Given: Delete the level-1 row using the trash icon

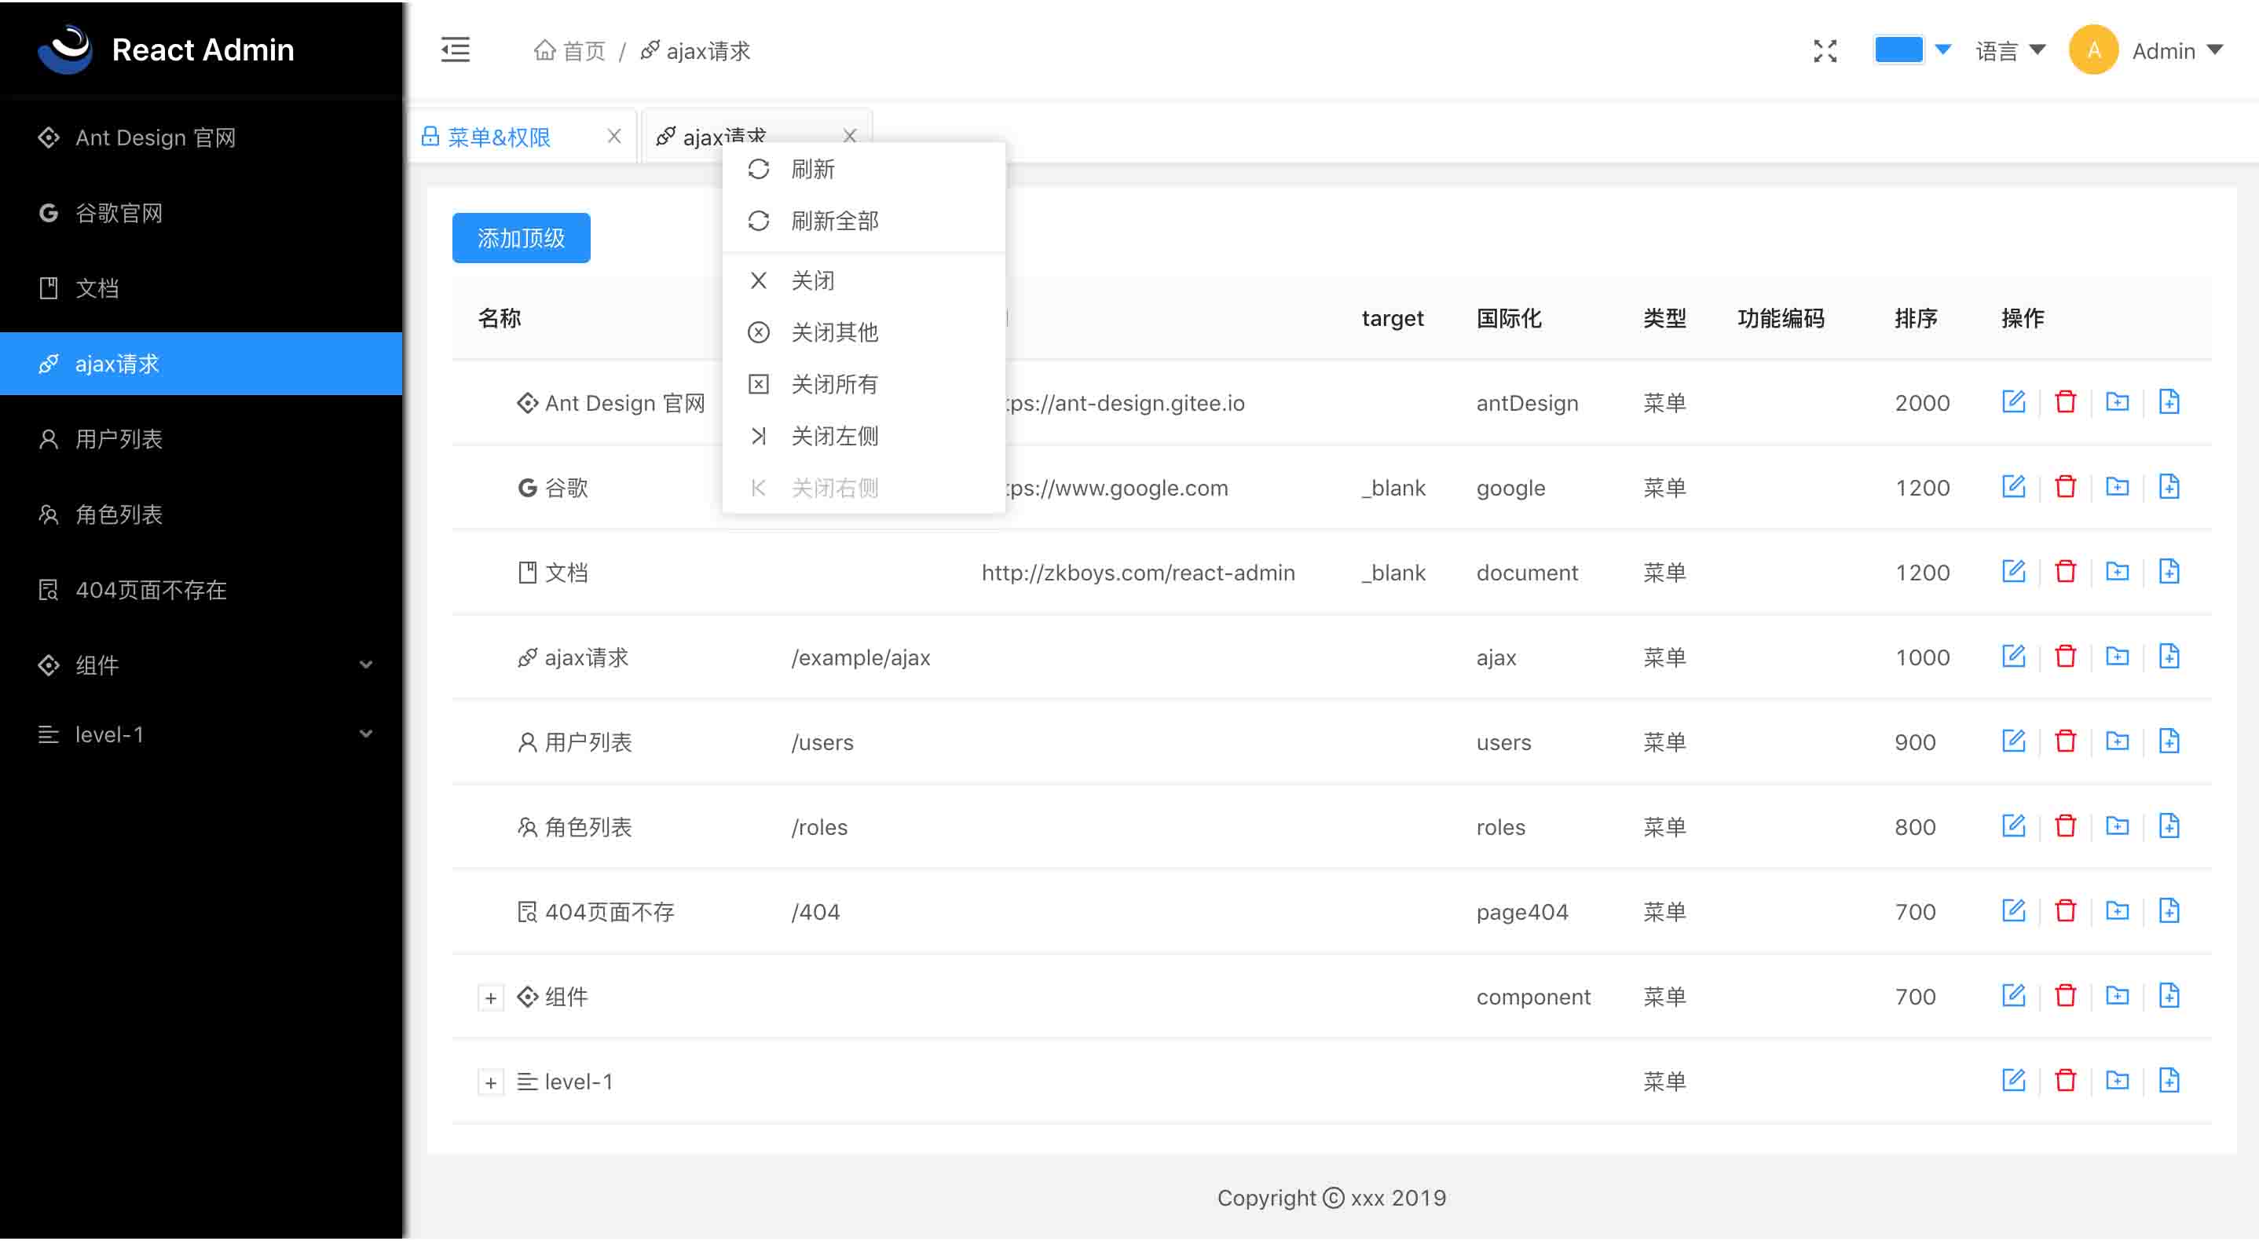Looking at the screenshot, I should (2065, 1081).
